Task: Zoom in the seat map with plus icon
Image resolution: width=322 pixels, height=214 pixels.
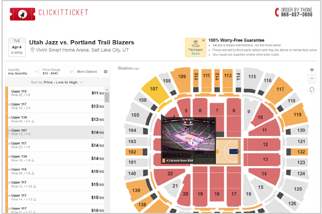Action: (312, 70)
